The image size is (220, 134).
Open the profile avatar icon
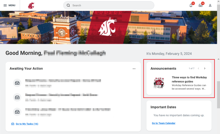point(210,5)
